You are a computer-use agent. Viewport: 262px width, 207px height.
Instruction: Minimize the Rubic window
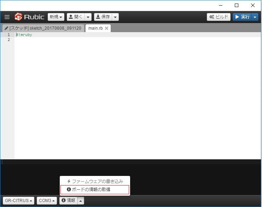click(x=221, y=5)
